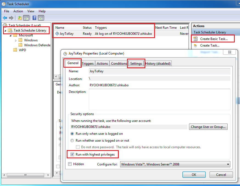The width and height of the screenshot is (240, 186).
Task: Switch to the Conditions tab
Action: [119, 64]
